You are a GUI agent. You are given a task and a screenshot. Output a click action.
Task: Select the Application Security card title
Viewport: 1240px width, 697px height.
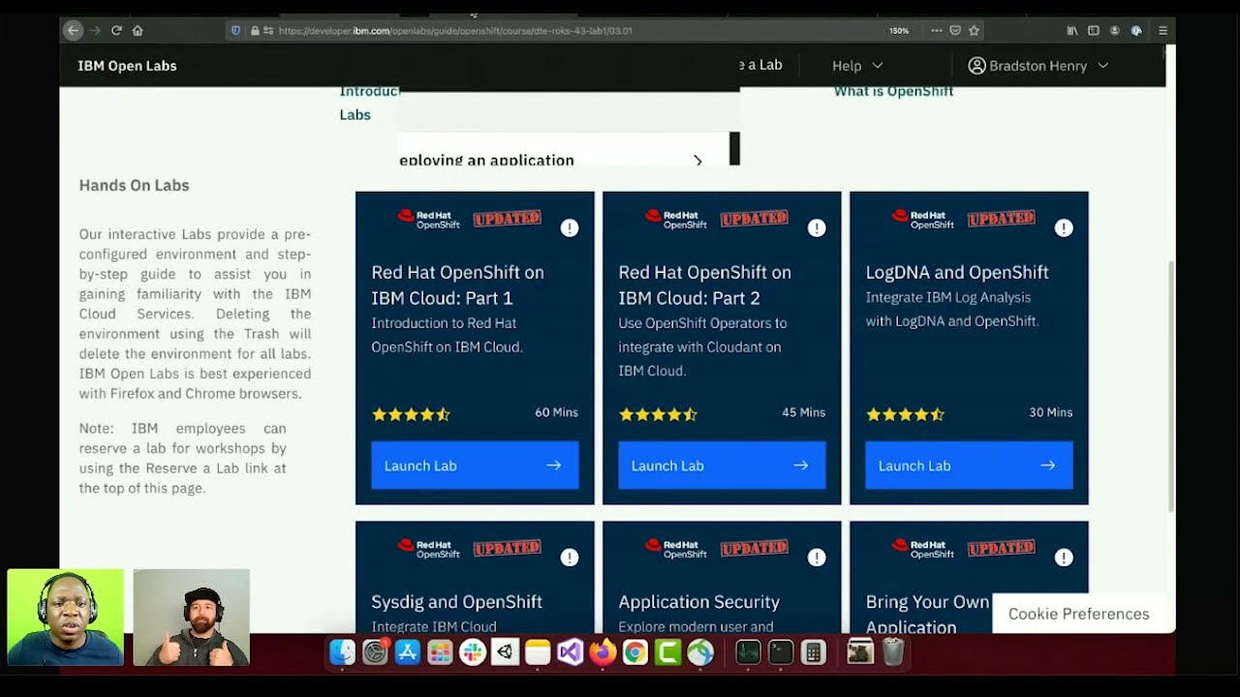698,602
